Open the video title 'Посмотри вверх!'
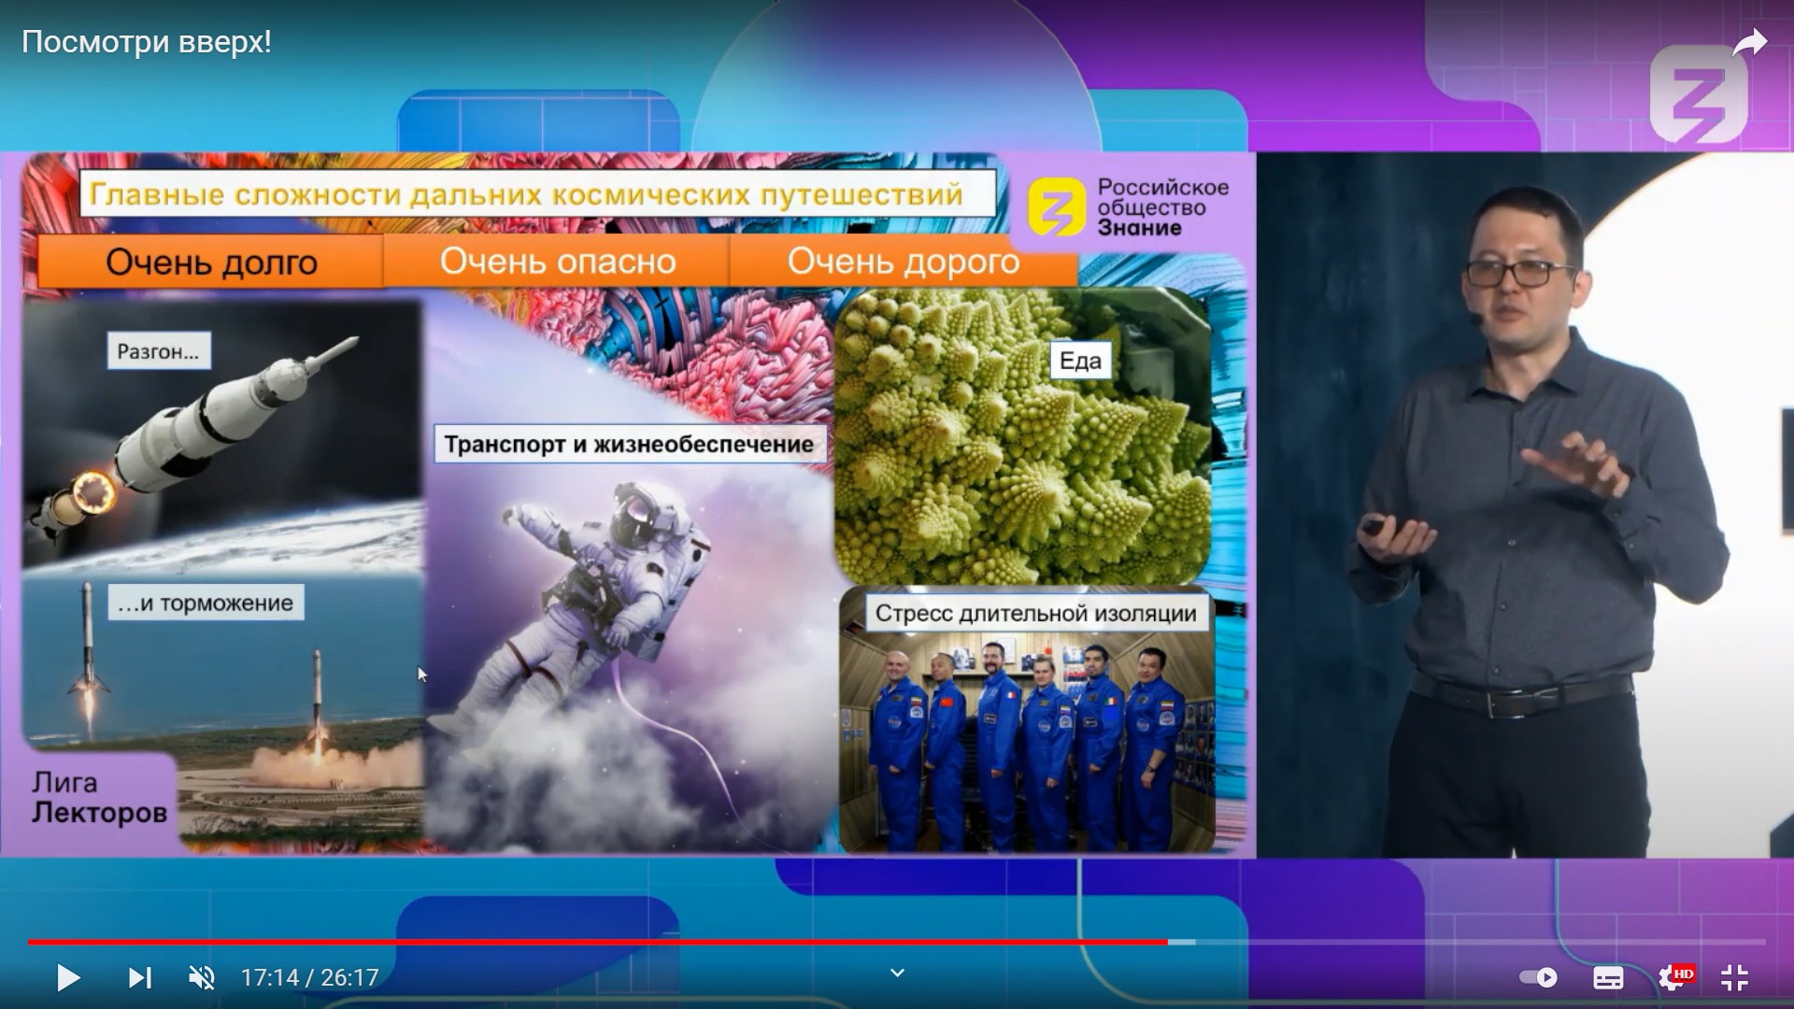 [147, 43]
